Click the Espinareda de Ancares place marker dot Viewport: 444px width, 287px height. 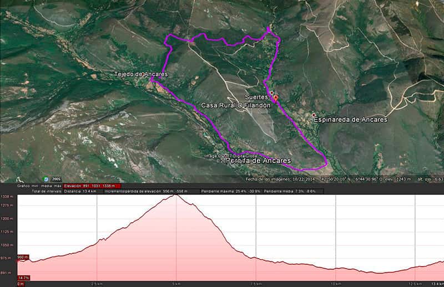pyautogui.click(x=314, y=115)
